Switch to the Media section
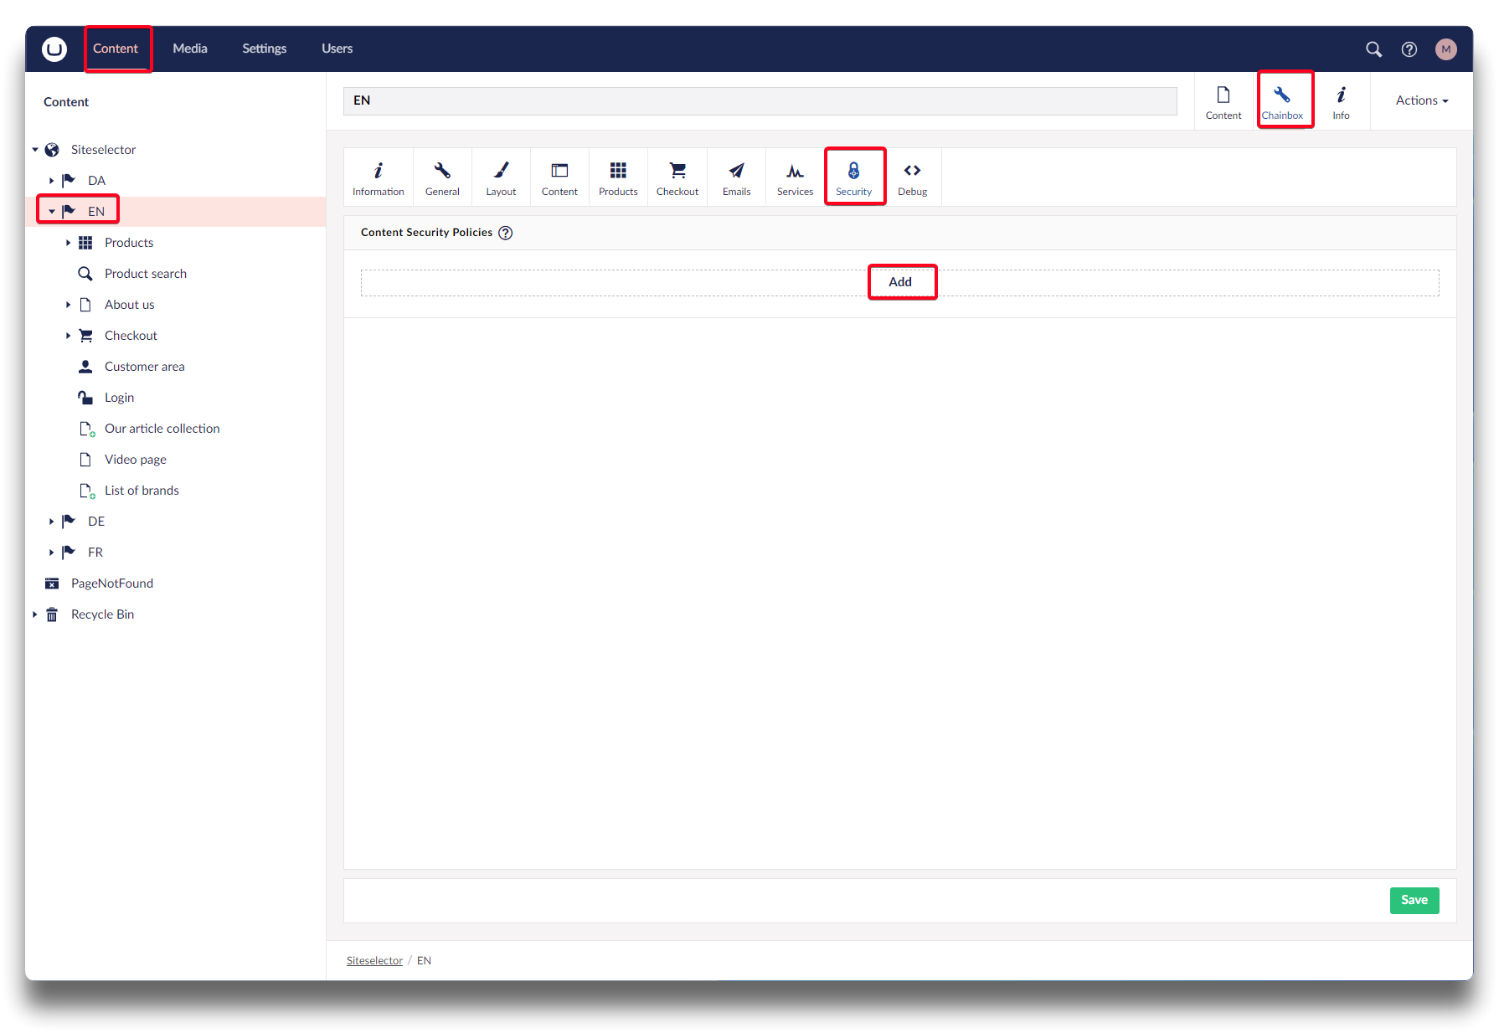The height and width of the screenshot is (1033, 1499). click(190, 49)
